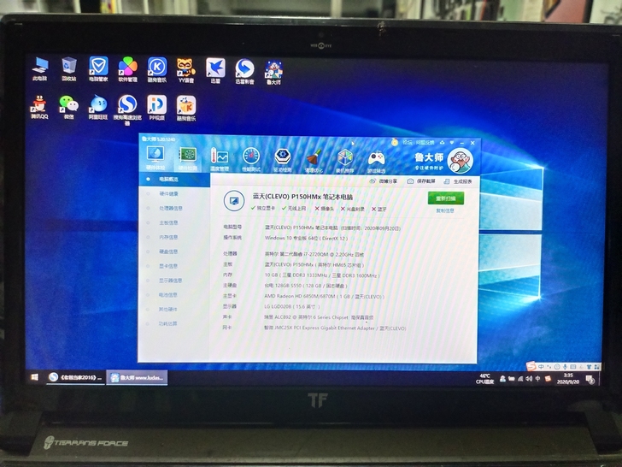Open the 清理优化 broom cleanup icon
Viewport: 622px width, 467px height.
click(313, 158)
